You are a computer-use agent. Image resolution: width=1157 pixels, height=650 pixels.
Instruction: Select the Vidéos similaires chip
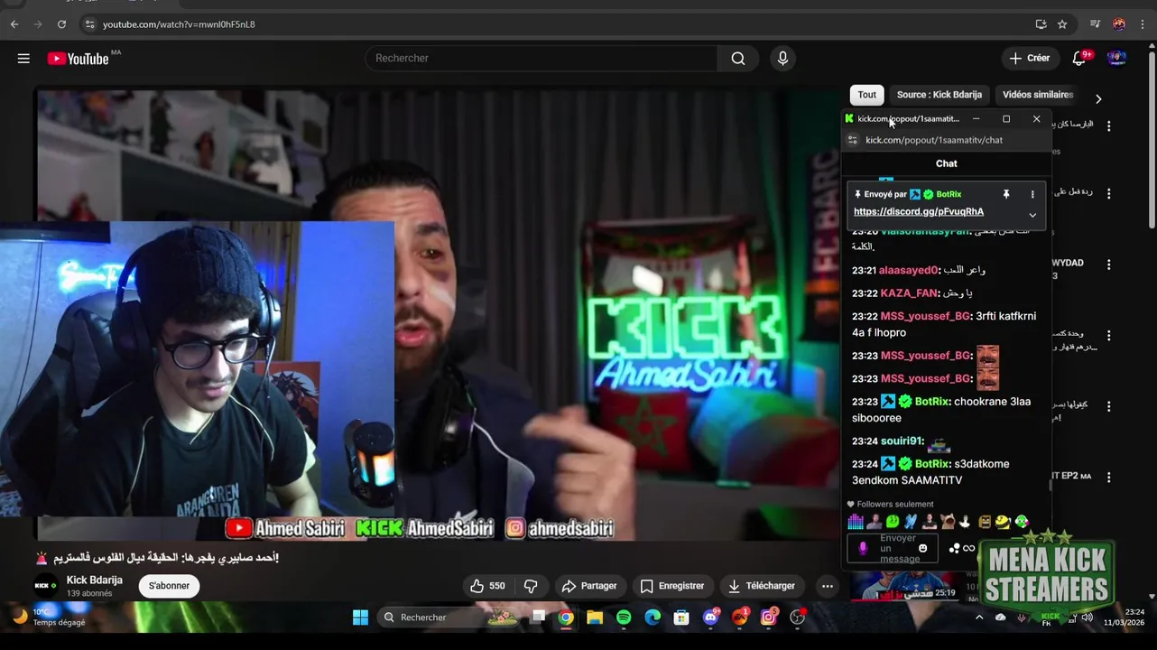tap(1038, 95)
